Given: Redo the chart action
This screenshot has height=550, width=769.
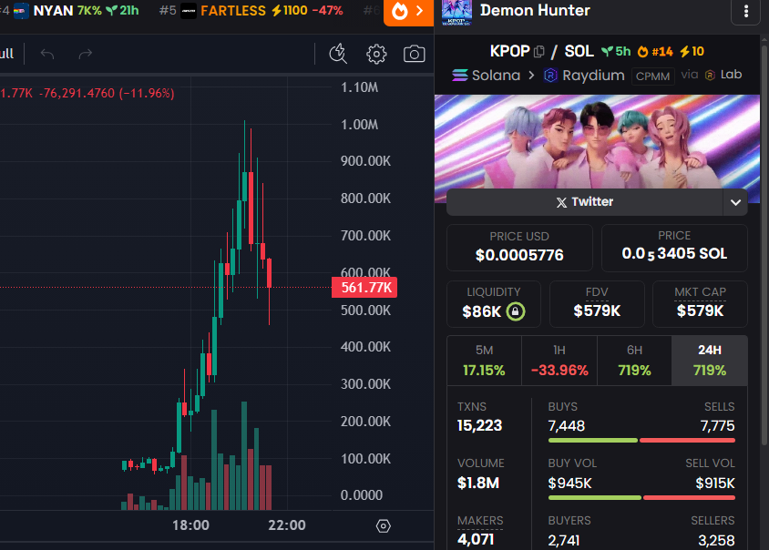Looking at the screenshot, I should 86,54.
